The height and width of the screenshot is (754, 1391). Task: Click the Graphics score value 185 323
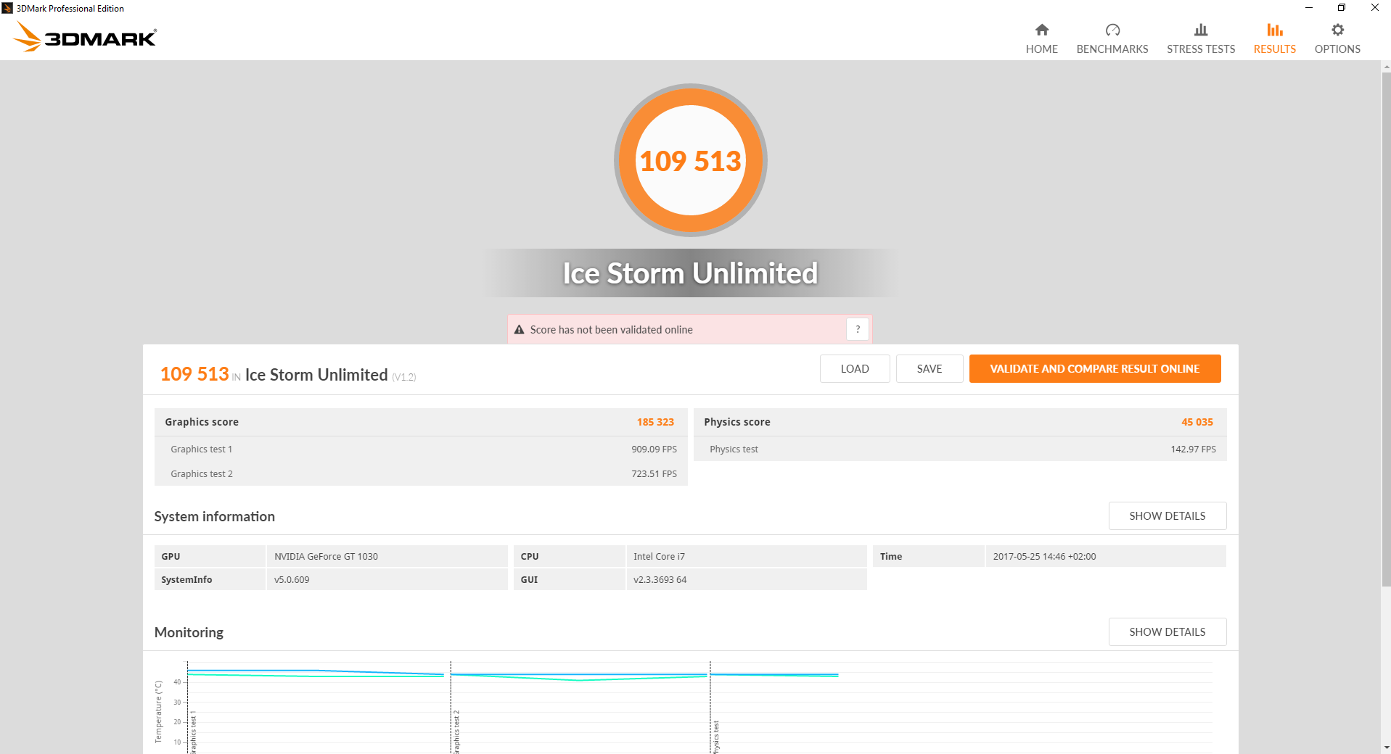pos(655,422)
